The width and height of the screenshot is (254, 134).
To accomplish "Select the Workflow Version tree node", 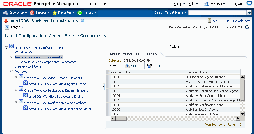I will pos(27,52).
